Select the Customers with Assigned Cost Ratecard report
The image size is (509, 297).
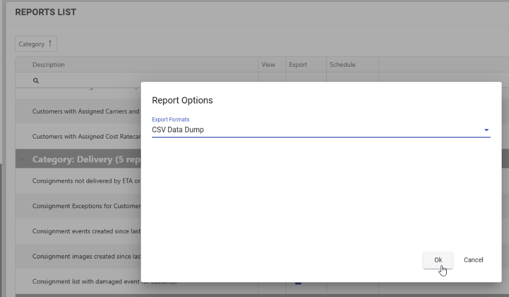point(85,136)
